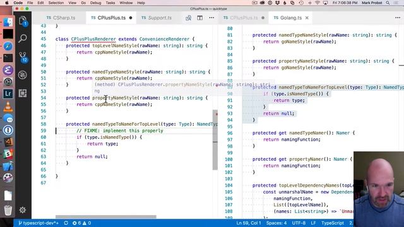
Task: Open VLC from the Dock
Action: click(8, 107)
